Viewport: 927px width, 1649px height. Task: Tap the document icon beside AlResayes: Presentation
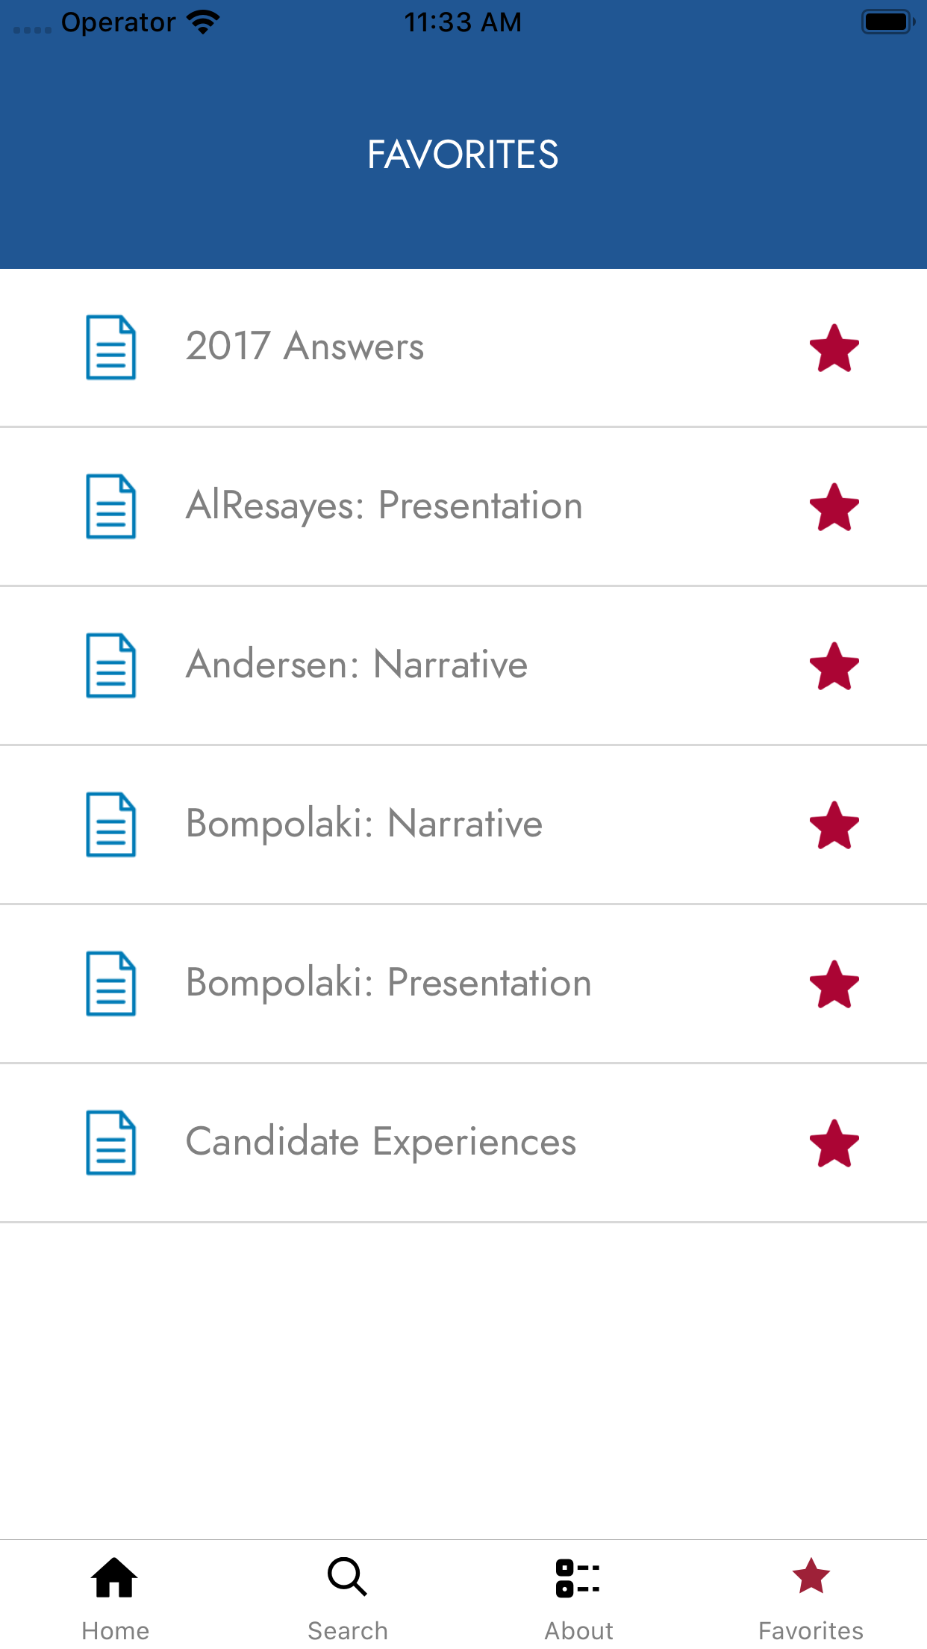(110, 506)
